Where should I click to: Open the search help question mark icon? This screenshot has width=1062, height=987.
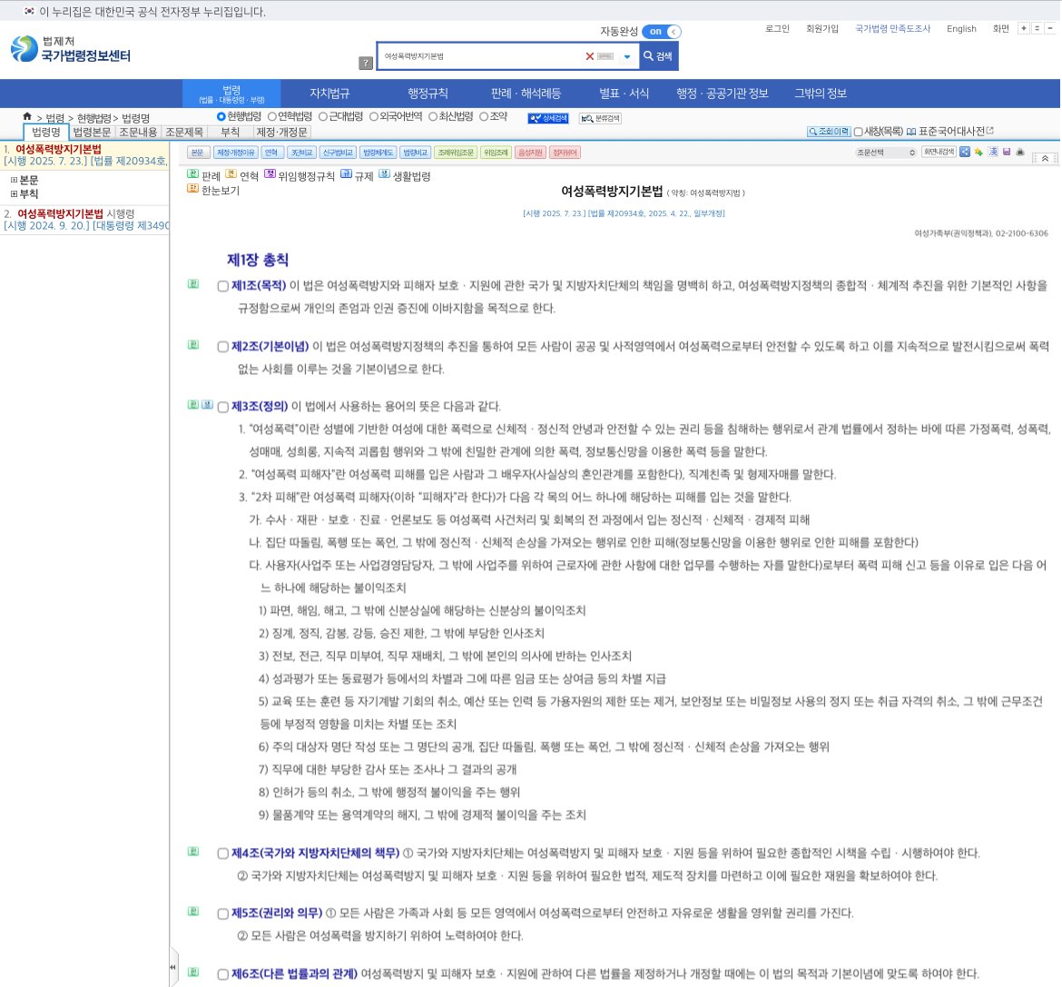coord(366,64)
